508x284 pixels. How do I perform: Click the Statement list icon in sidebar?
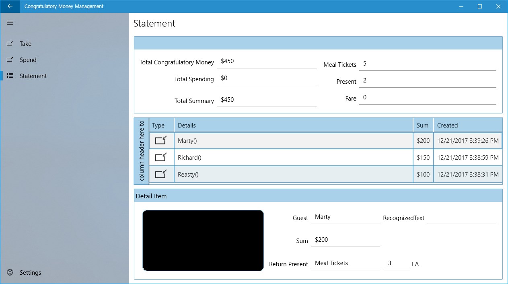pos(10,76)
